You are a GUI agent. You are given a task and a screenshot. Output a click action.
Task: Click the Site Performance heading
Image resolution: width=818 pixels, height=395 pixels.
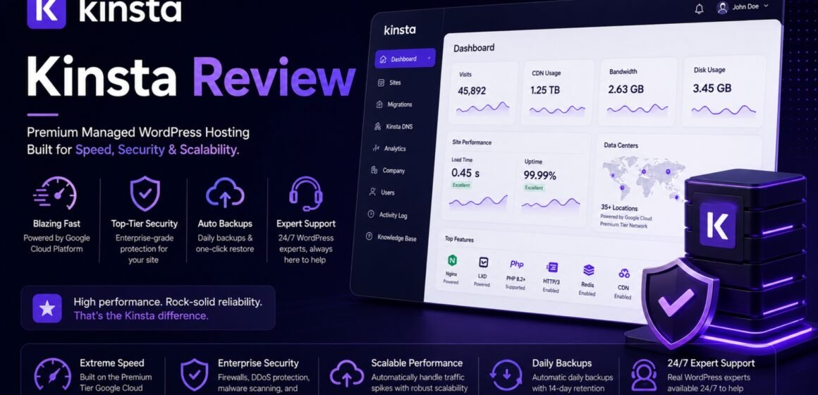click(472, 142)
